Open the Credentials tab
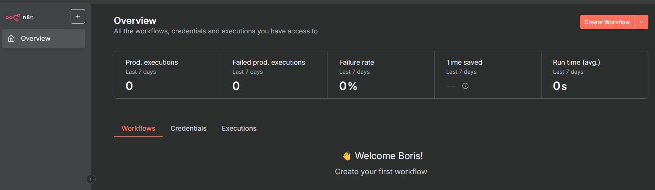Viewport: 655px width, 190px height. point(188,128)
